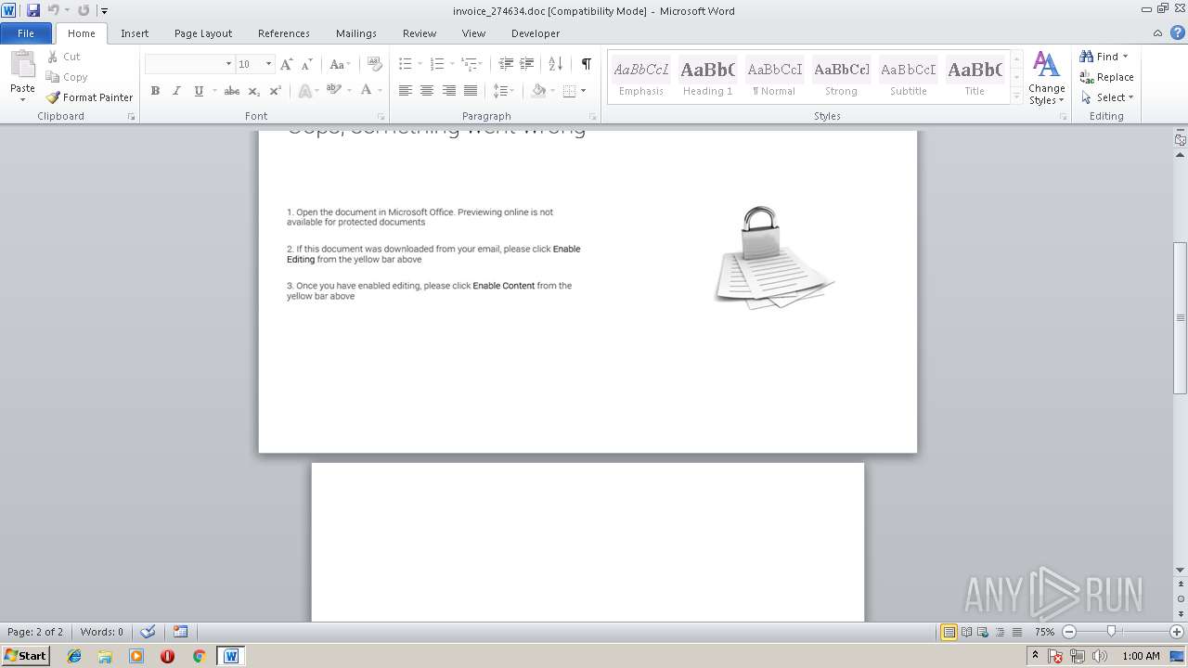The width and height of the screenshot is (1188, 668).
Task: Open the font name dropdown
Action: [228, 64]
